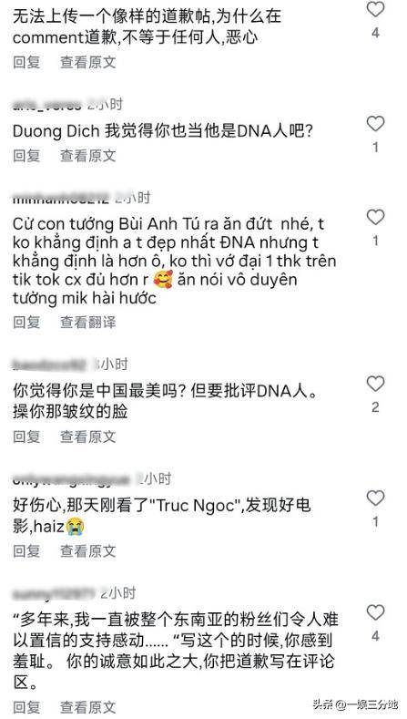View original of the 中国最美 comment
407x719 pixels.
pyautogui.click(x=88, y=437)
